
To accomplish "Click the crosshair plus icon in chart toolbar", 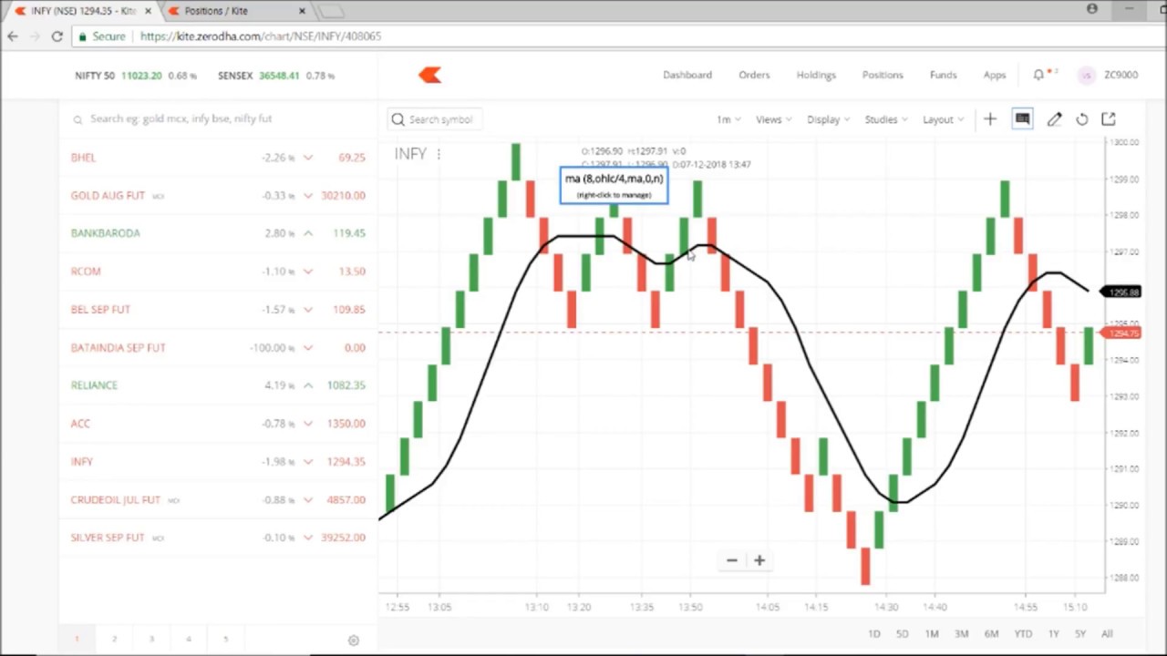I will pyautogui.click(x=989, y=119).
